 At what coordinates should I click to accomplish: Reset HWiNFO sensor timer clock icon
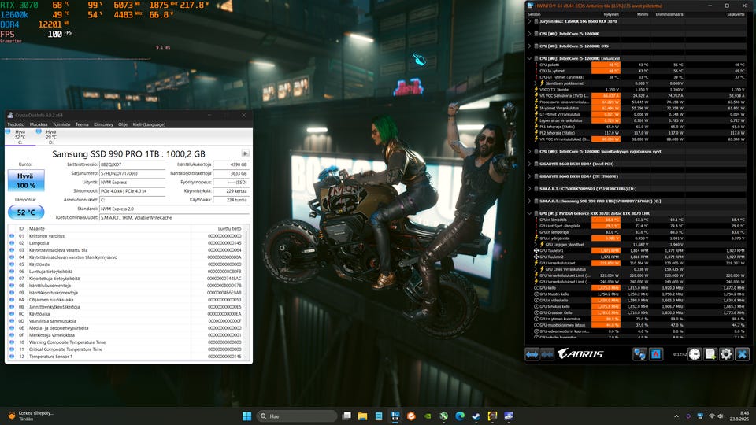point(695,354)
